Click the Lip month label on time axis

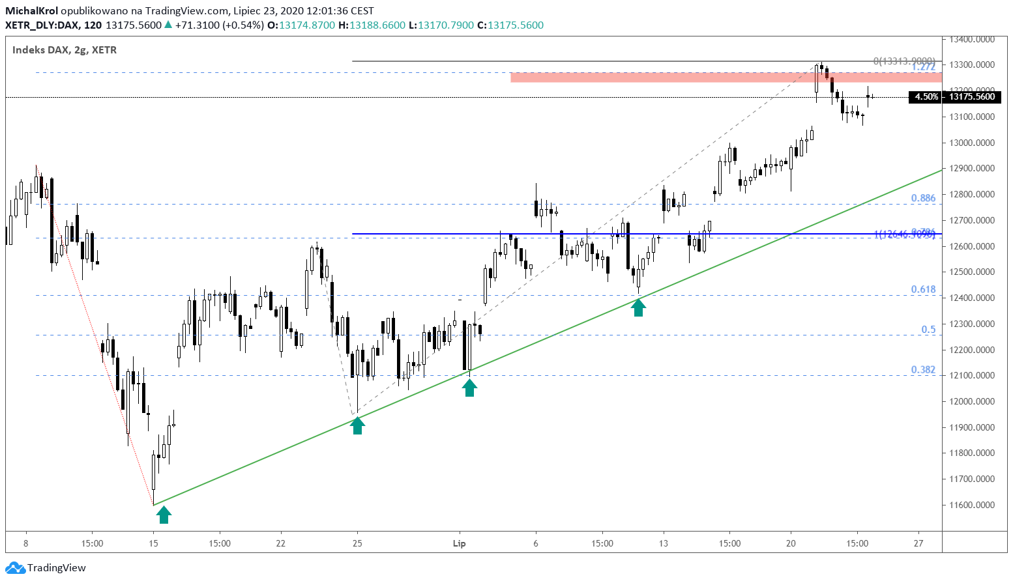tap(459, 542)
